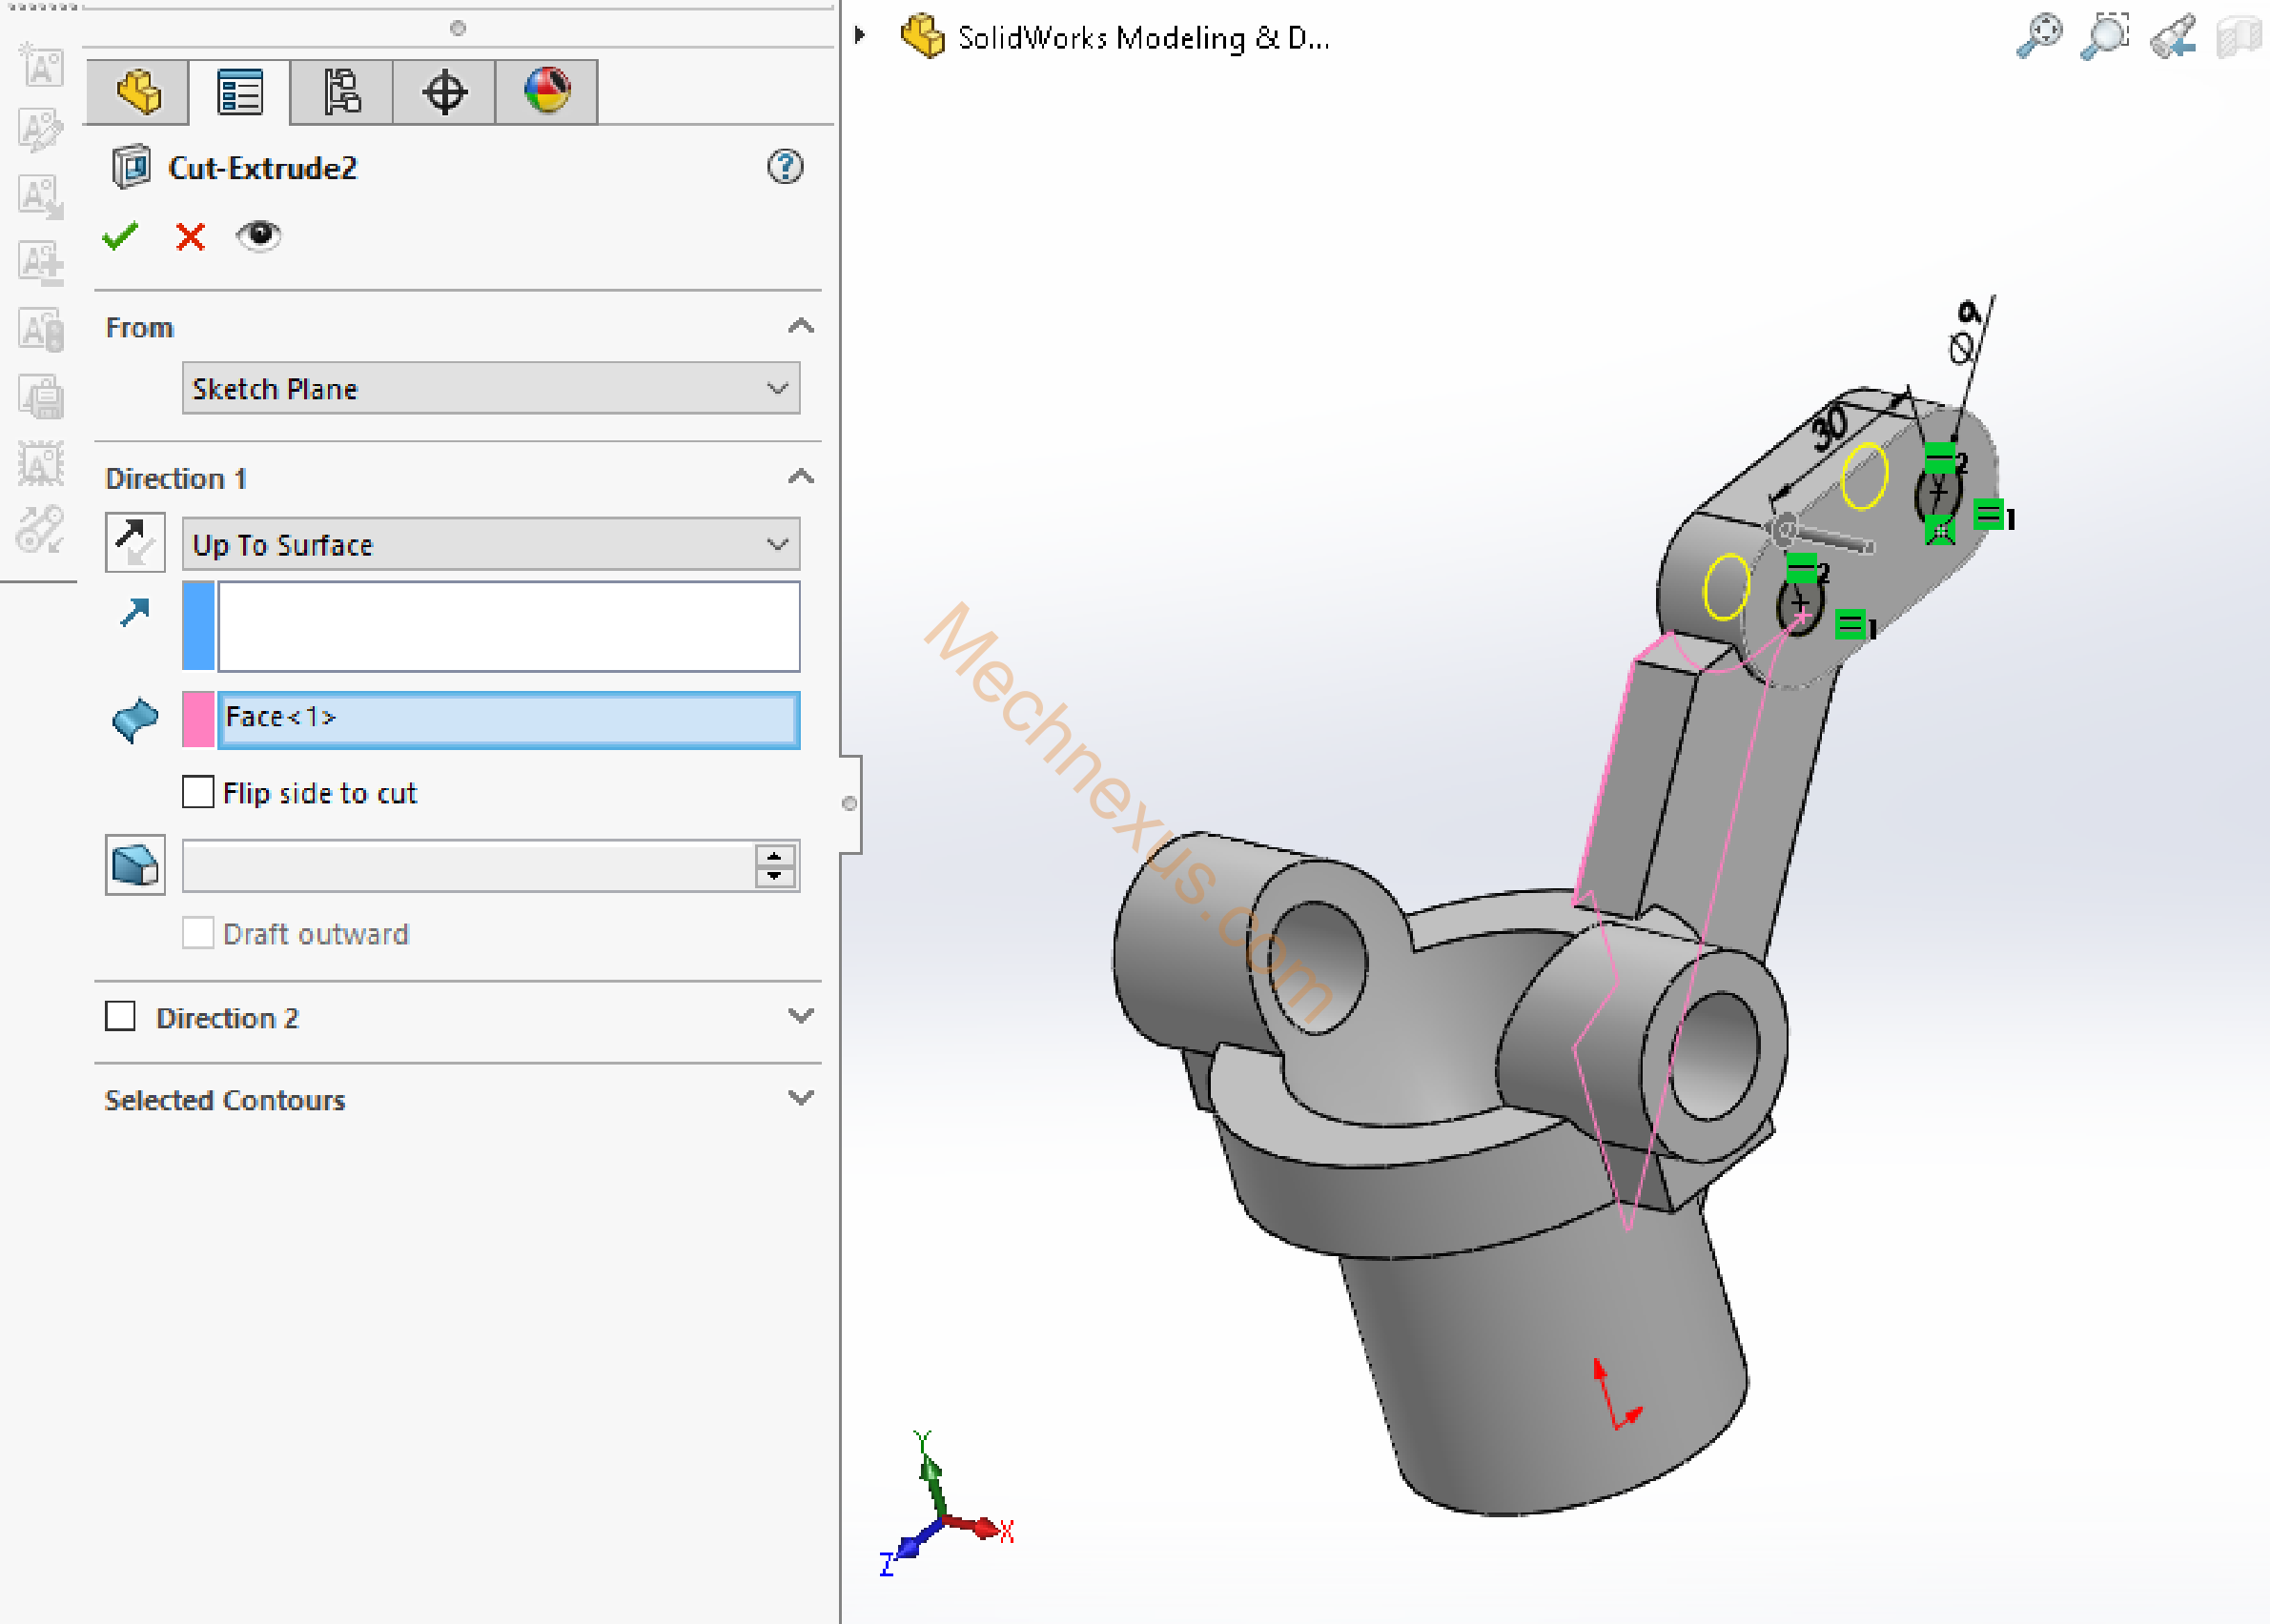Toggle the detailed preview eye icon
The image size is (2270, 1624).
[x=258, y=235]
